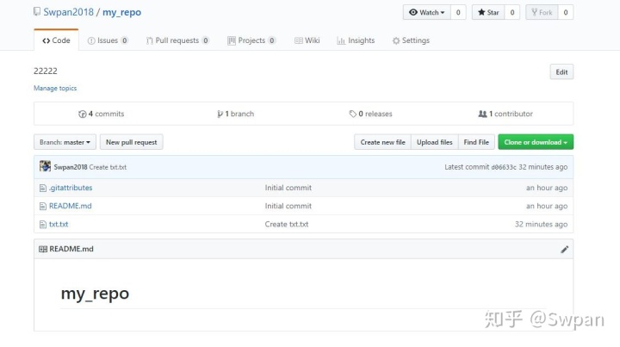Open the my_repo repository link
The height and width of the screenshot is (347, 620).
pyautogui.click(x=121, y=12)
